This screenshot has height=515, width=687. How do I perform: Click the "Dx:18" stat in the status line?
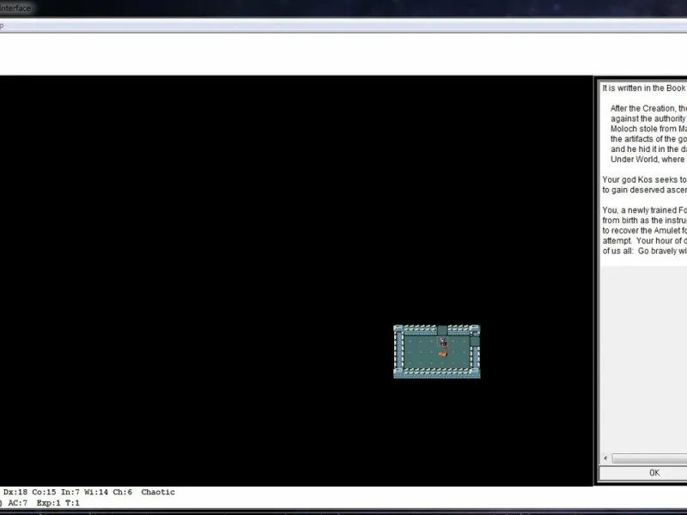(x=15, y=492)
